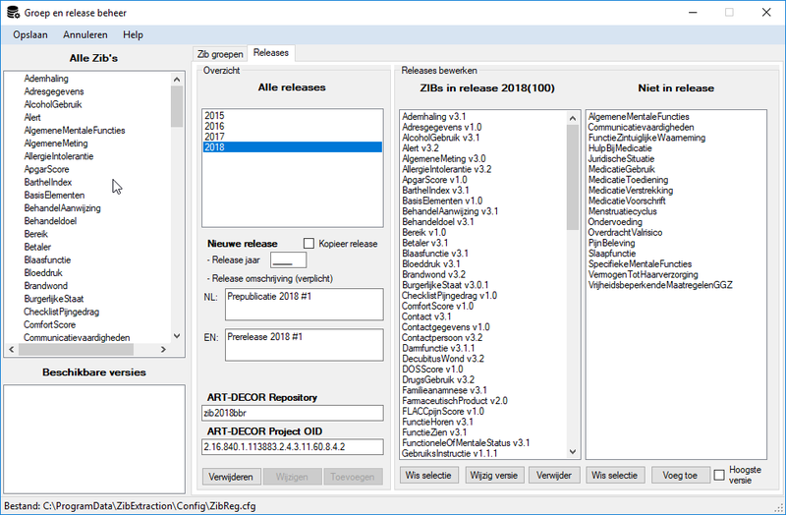This screenshot has height=515, width=786.
Task: Select MedicatieGebruik in Niet in release
Action: [x=622, y=169]
